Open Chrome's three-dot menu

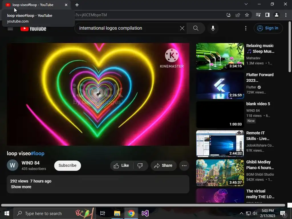[x=286, y=15]
